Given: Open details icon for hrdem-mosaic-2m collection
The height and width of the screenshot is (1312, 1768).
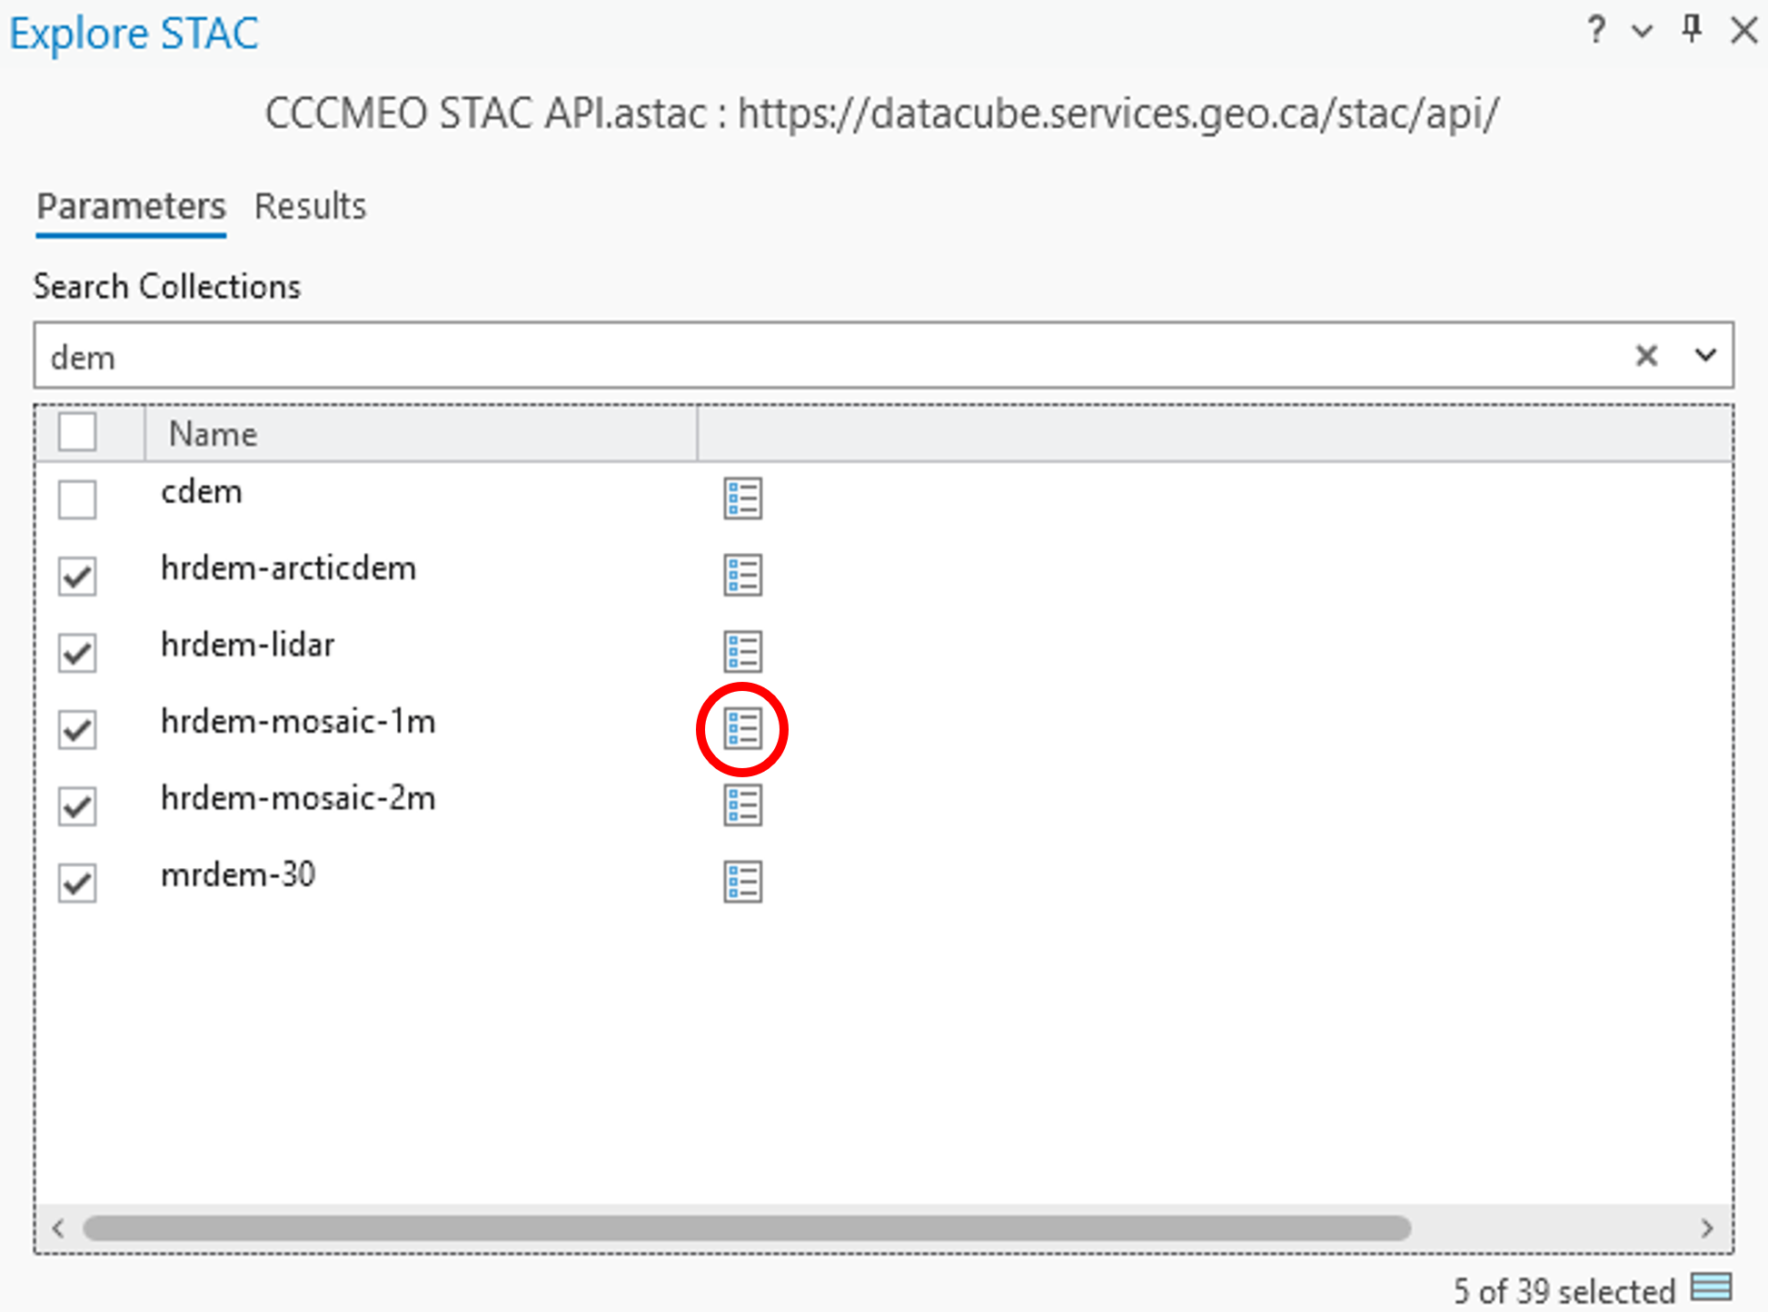Looking at the screenshot, I should tap(742, 805).
